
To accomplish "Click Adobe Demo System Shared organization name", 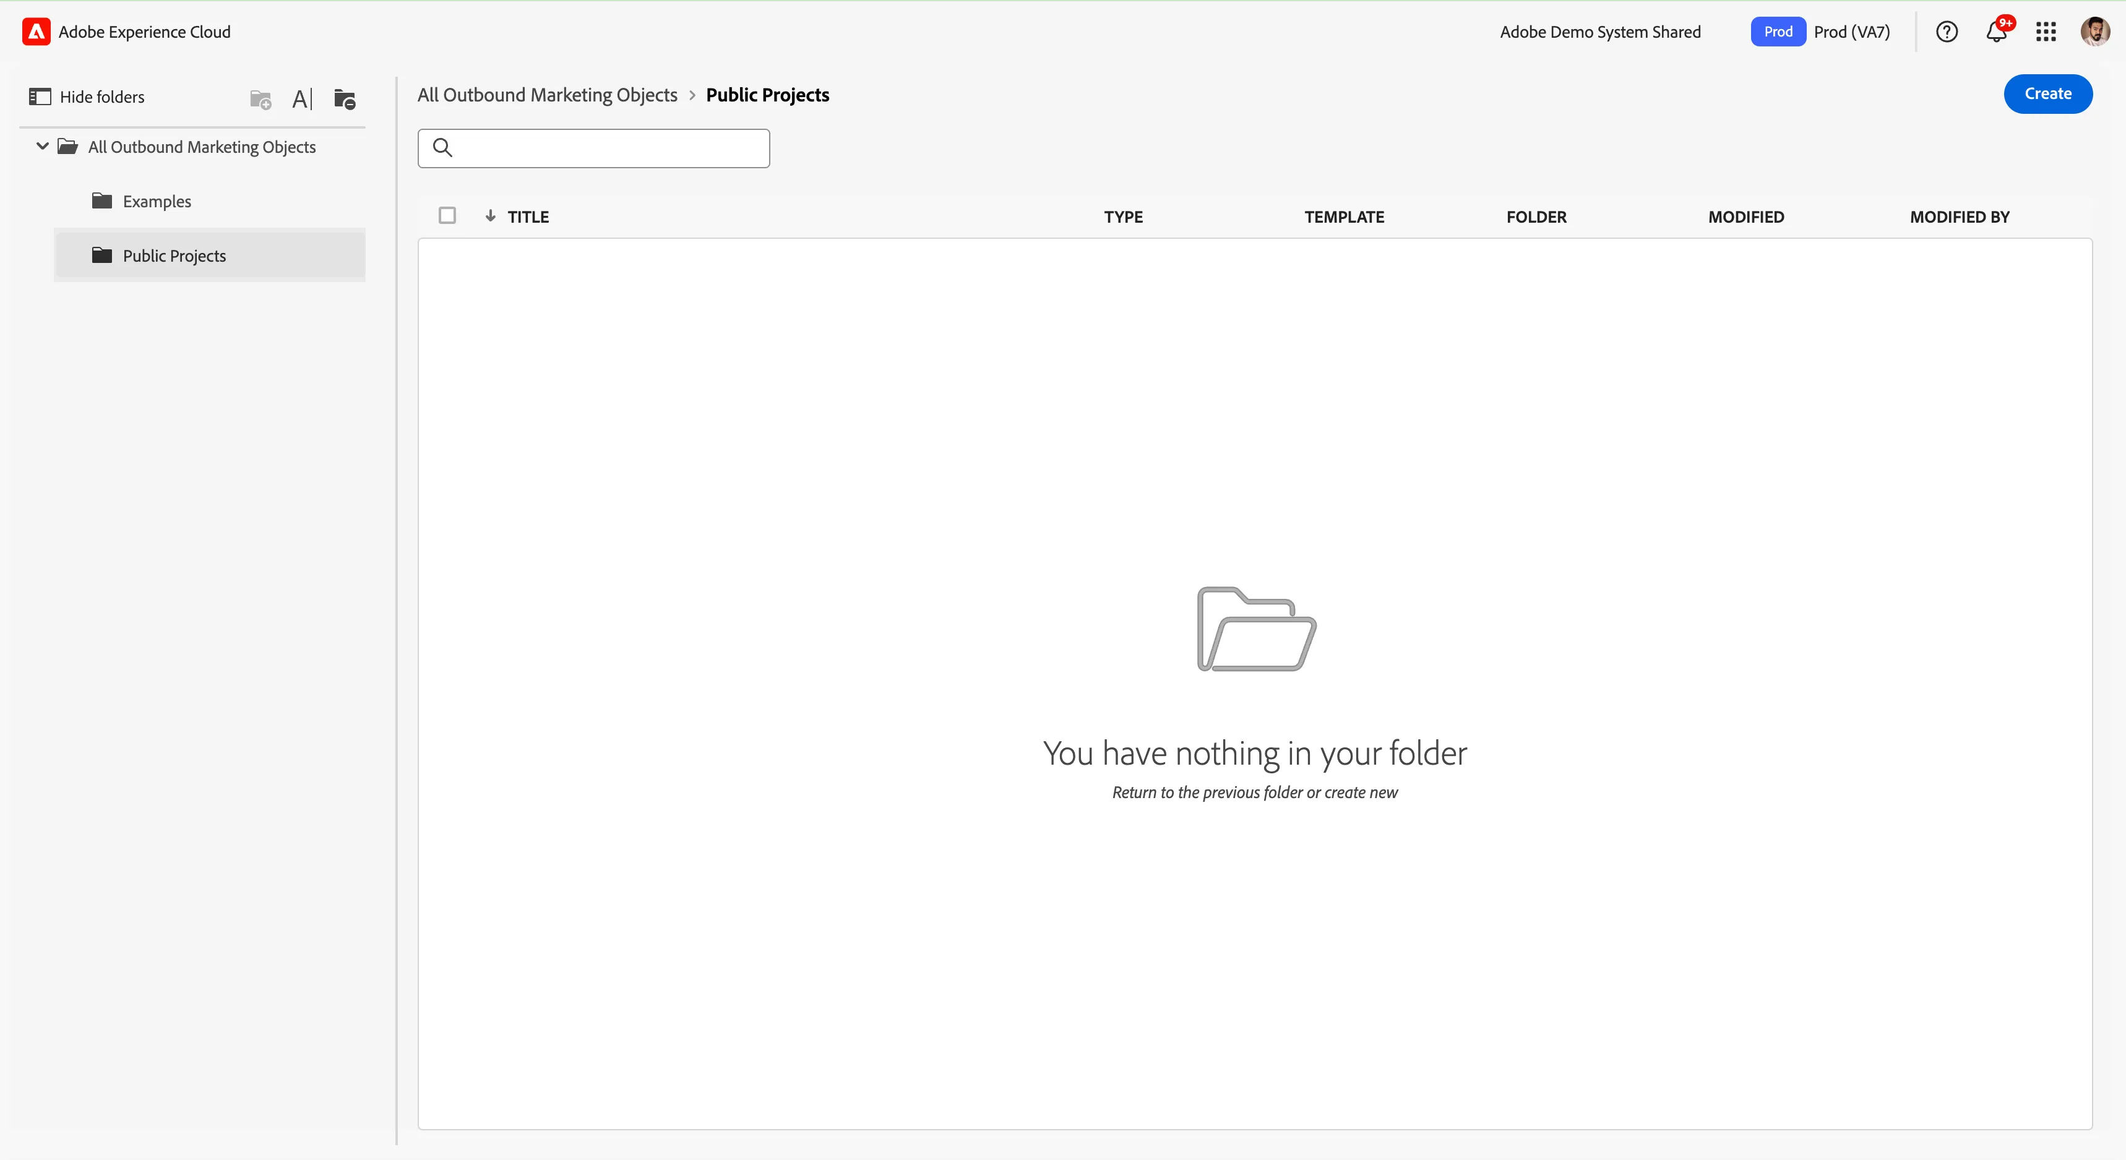I will (x=1600, y=32).
